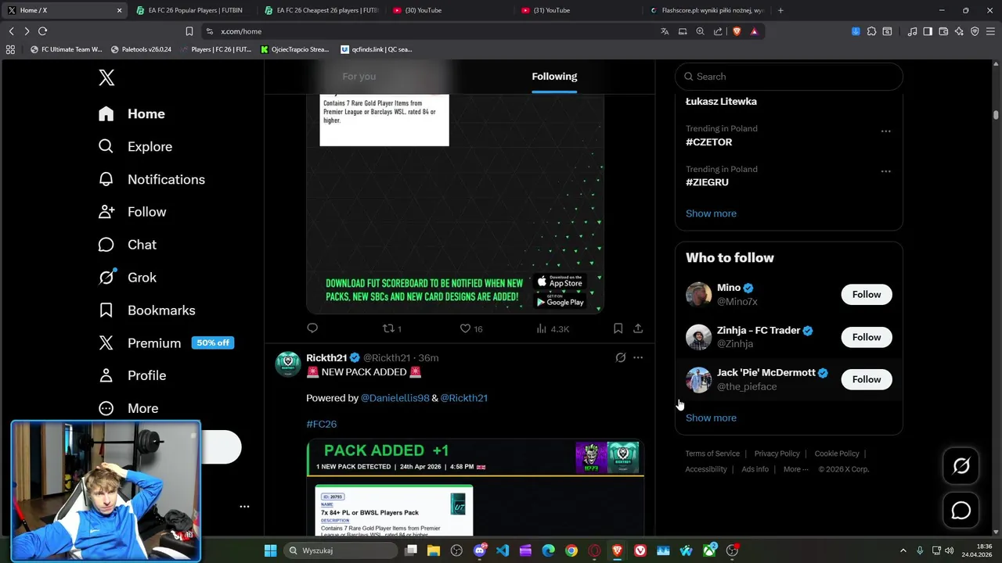Open Chat in X sidebar
1002x563 pixels.
[127, 245]
